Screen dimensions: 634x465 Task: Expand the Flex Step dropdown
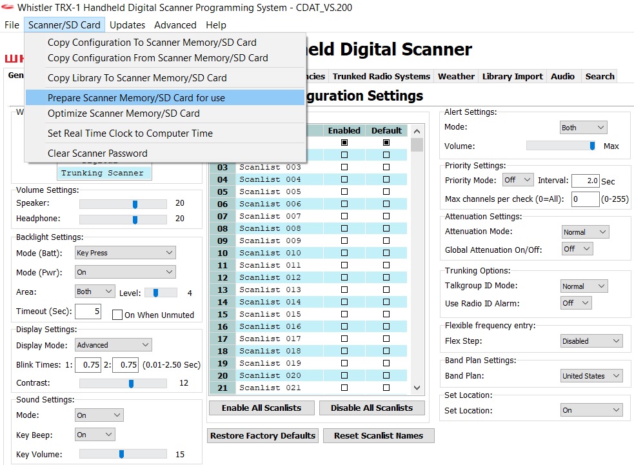pos(591,341)
